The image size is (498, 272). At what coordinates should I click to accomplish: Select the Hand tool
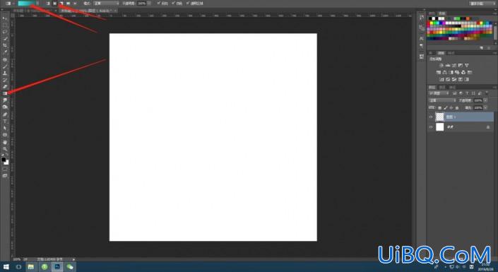tap(5, 142)
